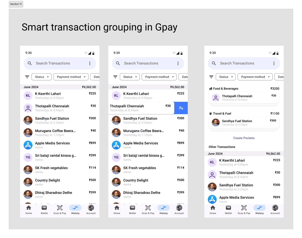302x238 pixels.
Task: Click ₹3200 Food & Beverages total
Action: tap(275, 89)
